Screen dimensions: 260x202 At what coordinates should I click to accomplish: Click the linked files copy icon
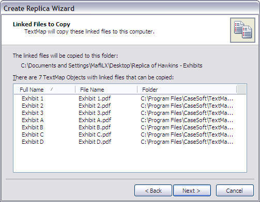pos(242,30)
